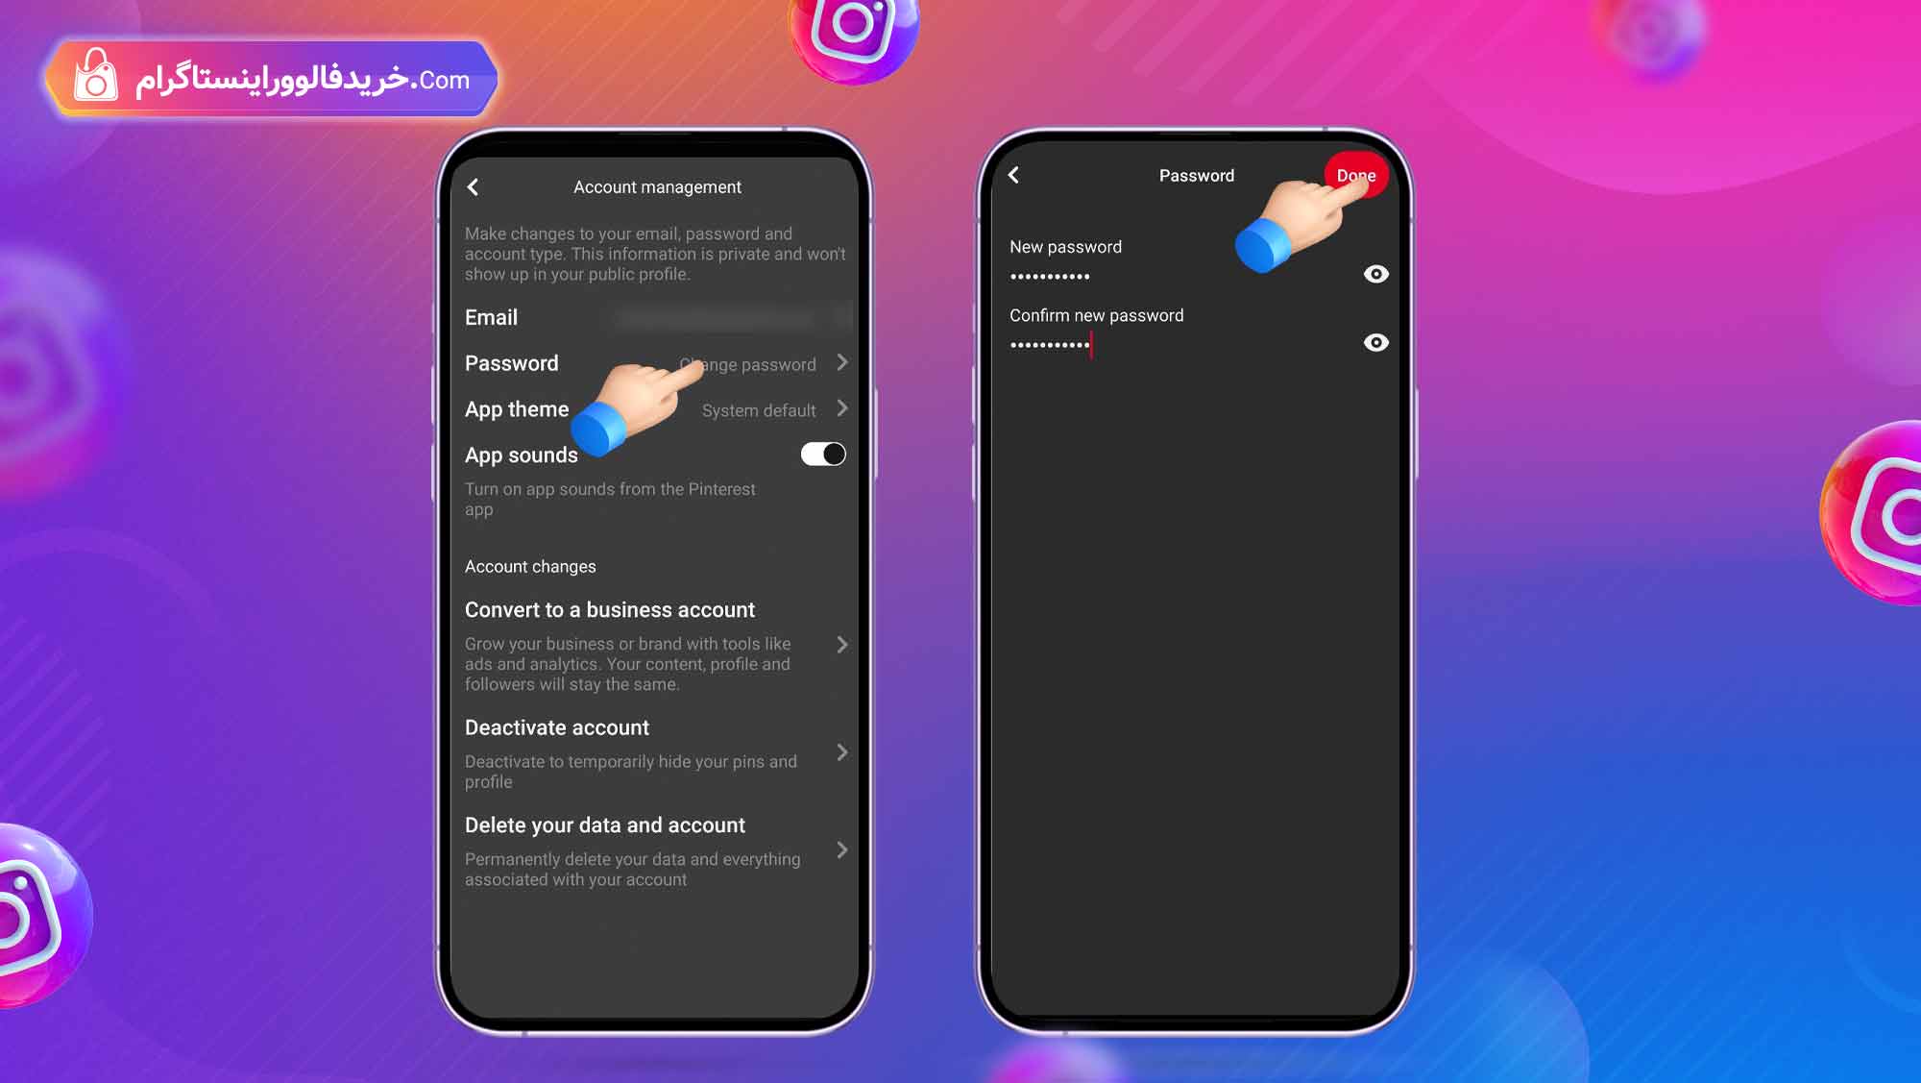The height and width of the screenshot is (1083, 1921).
Task: Click the back arrow on Account management
Action: pyautogui.click(x=474, y=186)
